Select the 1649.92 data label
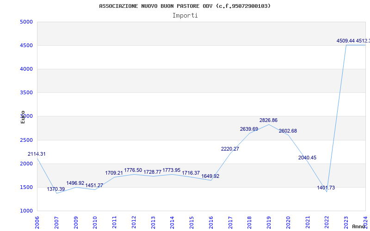 210,176
